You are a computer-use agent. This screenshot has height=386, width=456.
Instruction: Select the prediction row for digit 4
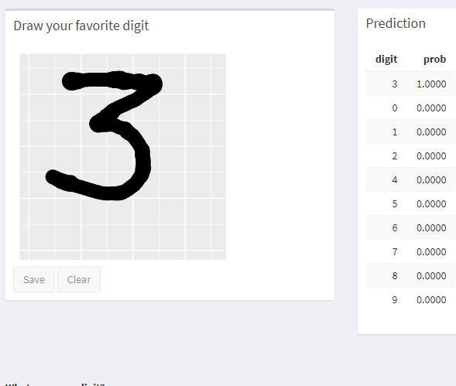(410, 179)
